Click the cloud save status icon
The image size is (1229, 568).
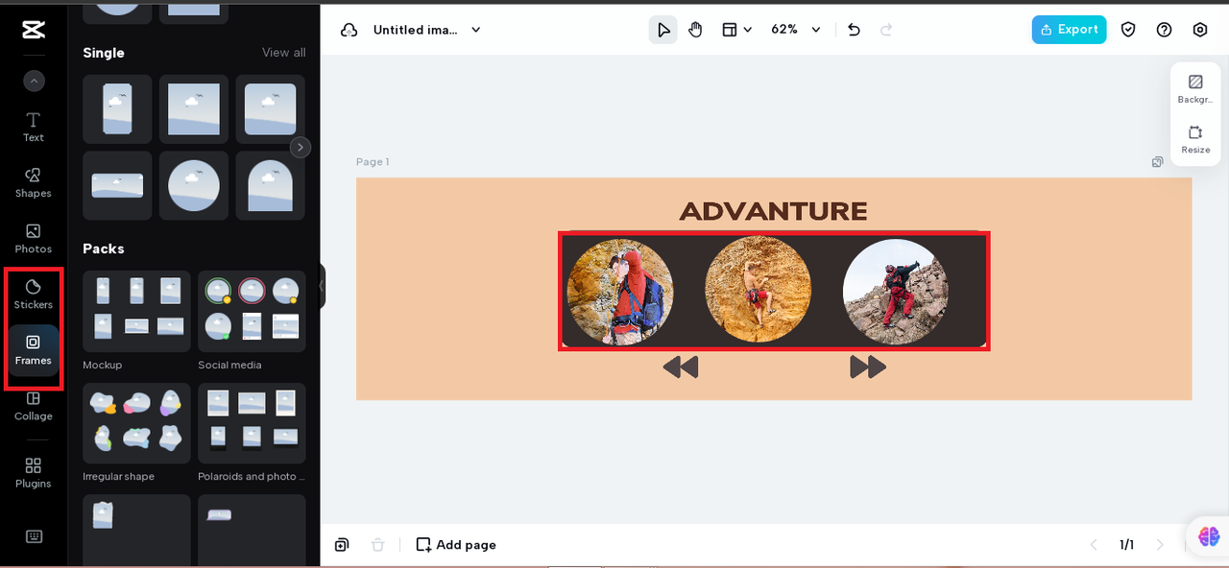tap(349, 30)
